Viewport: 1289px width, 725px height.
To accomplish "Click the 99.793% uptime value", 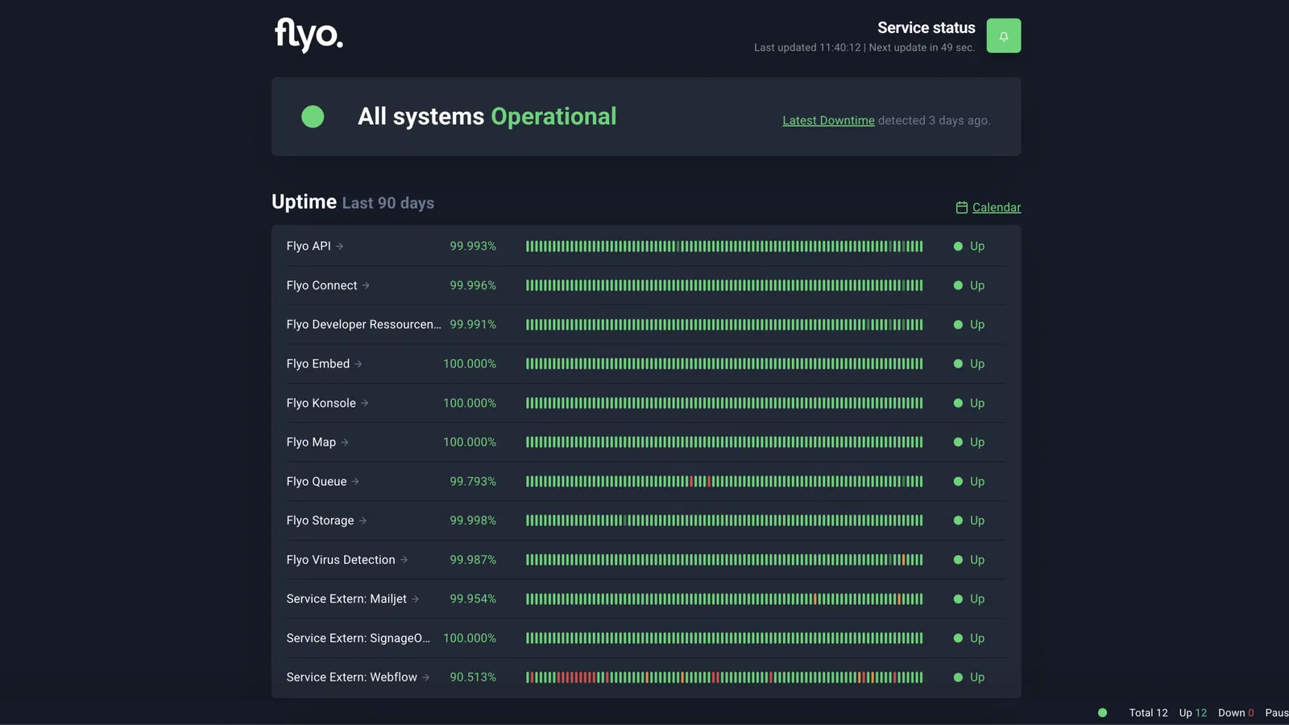I will [x=473, y=482].
